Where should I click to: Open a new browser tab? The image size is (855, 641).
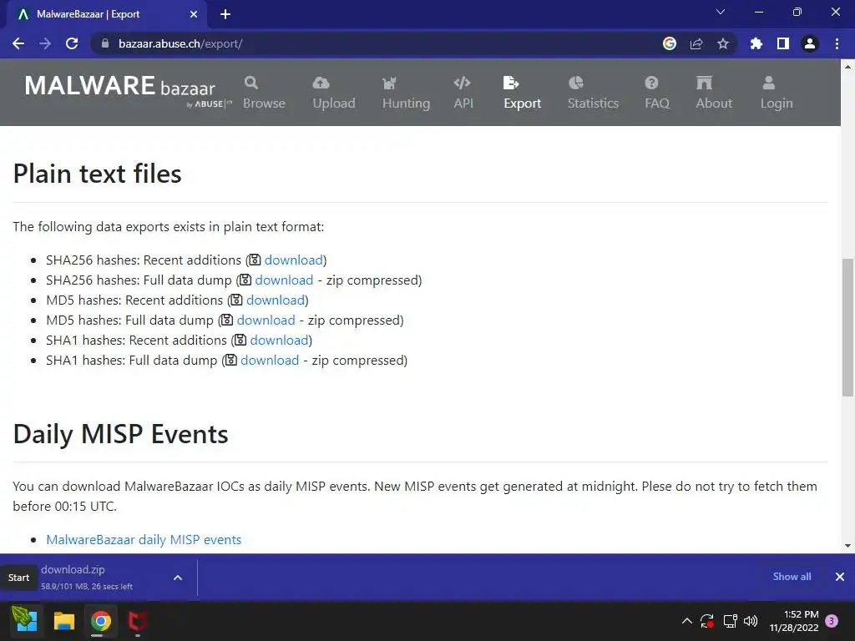225,14
